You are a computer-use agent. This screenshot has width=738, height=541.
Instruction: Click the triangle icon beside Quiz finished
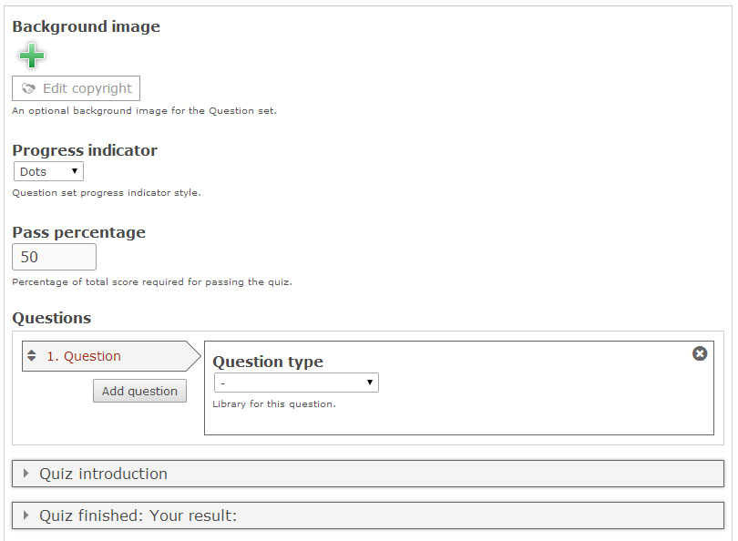click(x=26, y=515)
